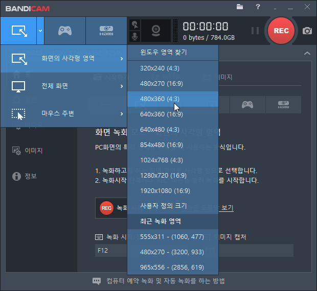Screen dimensions: 317x291
Task: Expand the 화면의 사각형 영역 submenu
Action: 64,59
